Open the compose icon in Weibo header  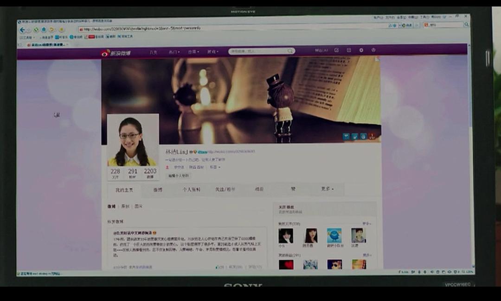pyautogui.click(x=336, y=50)
